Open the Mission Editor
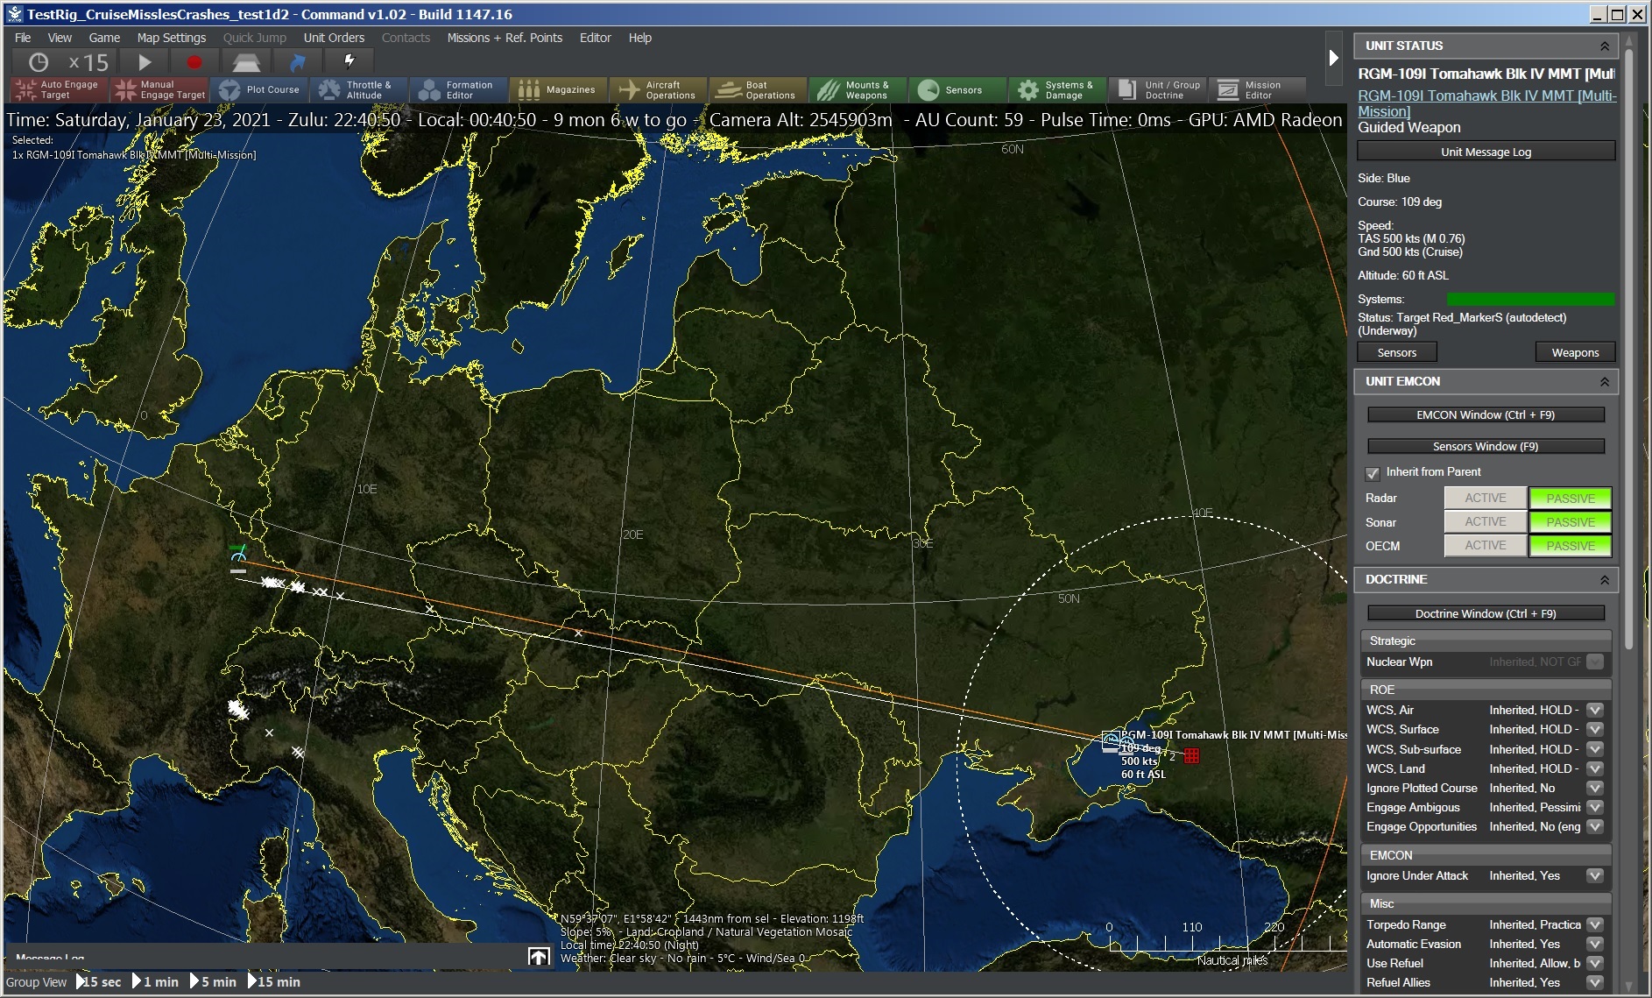The height and width of the screenshot is (998, 1652). tap(1257, 89)
